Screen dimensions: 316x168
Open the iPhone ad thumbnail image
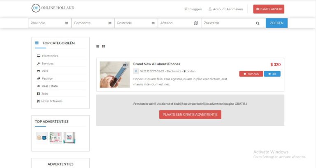coord(115,74)
